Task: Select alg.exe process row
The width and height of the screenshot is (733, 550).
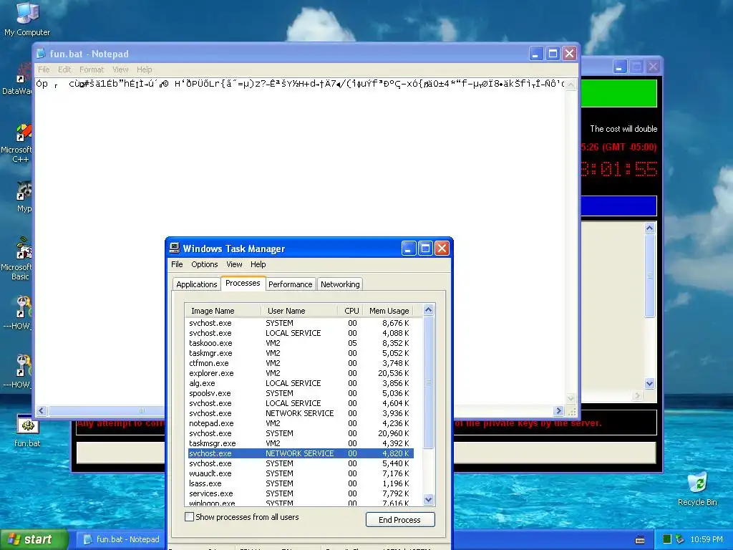Action: click(x=301, y=383)
